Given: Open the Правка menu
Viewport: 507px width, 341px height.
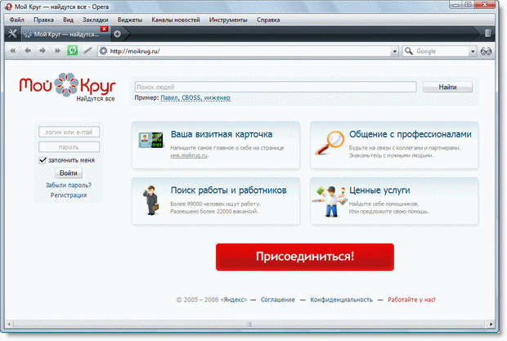Looking at the screenshot, I should tap(43, 20).
